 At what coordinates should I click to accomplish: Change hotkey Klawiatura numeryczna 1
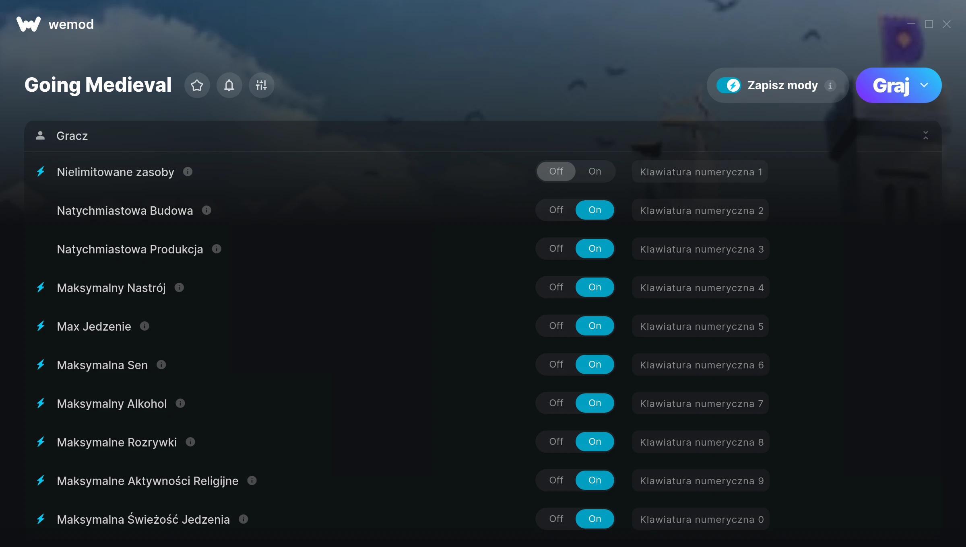700,172
